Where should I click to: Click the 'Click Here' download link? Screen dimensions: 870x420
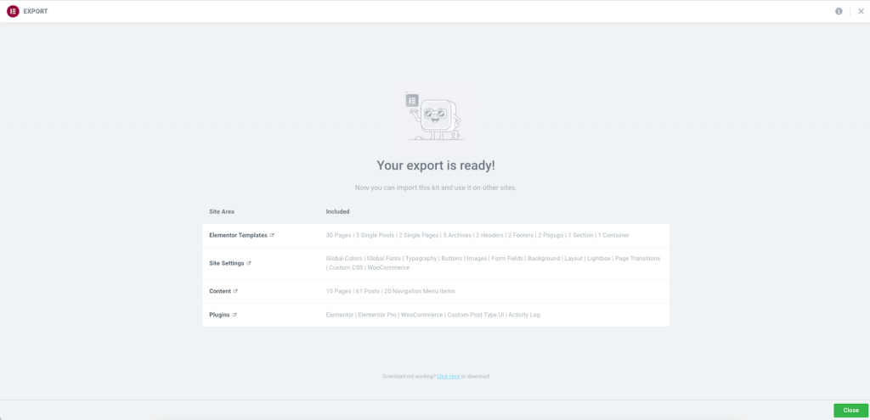[449, 376]
